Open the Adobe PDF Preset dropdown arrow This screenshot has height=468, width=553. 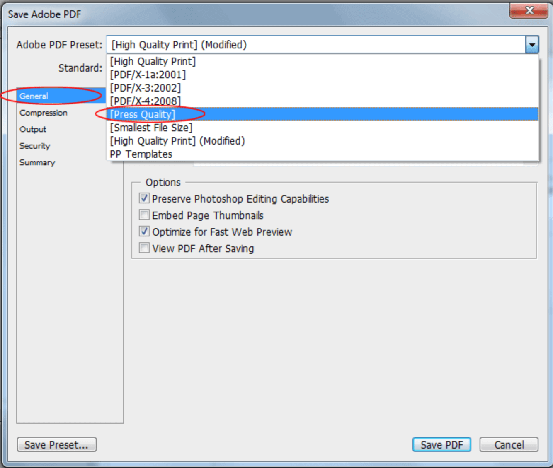tap(532, 44)
